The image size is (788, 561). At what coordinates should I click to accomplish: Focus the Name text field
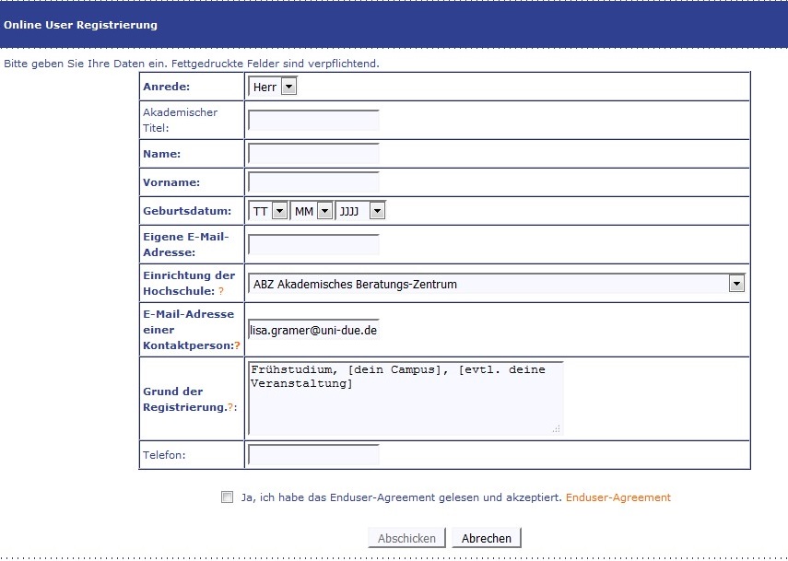pos(313,154)
